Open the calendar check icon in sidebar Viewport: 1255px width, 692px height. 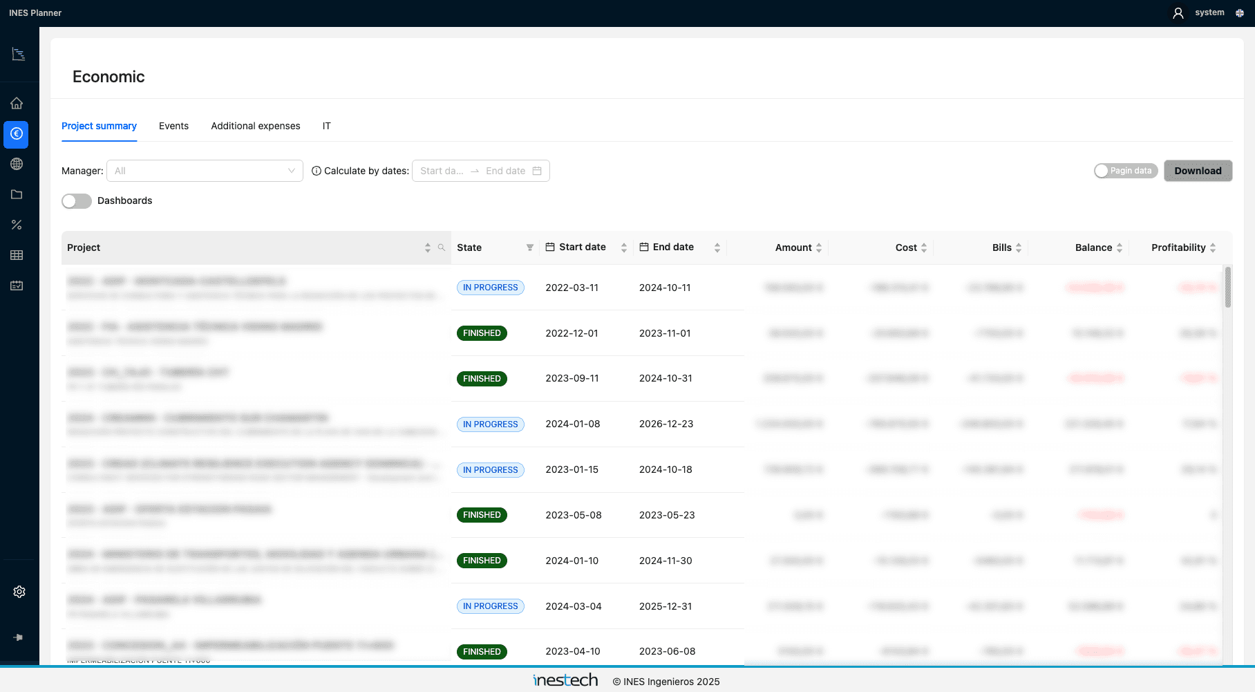[17, 286]
